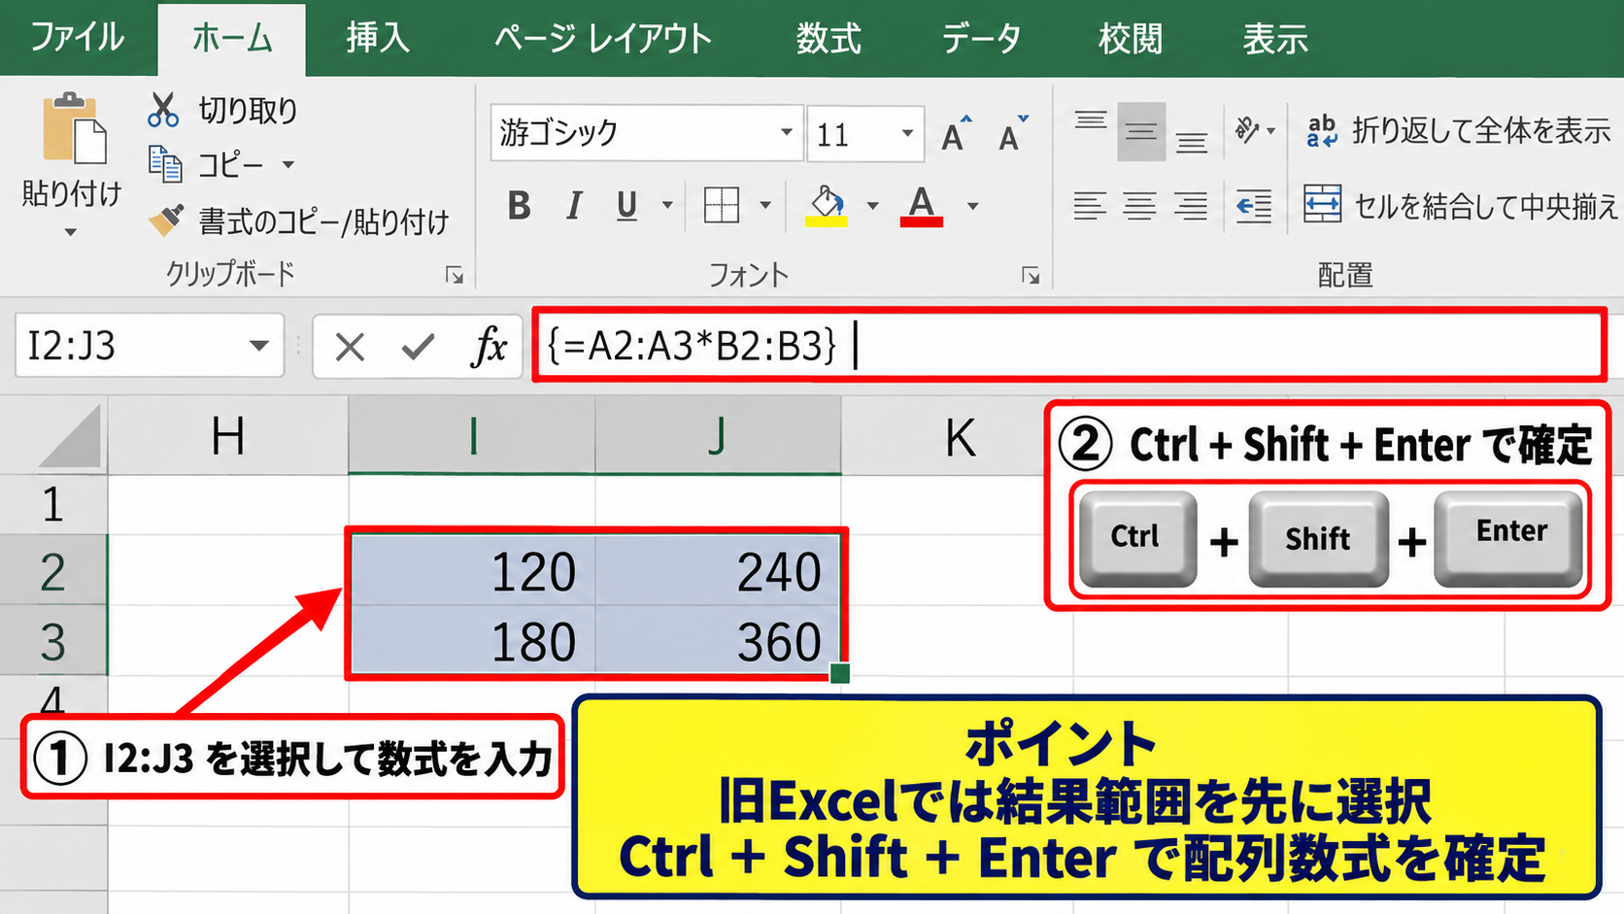Toggle Wrap Text (折り返して全体を表示)
The width and height of the screenshot is (1624, 914).
1459,130
